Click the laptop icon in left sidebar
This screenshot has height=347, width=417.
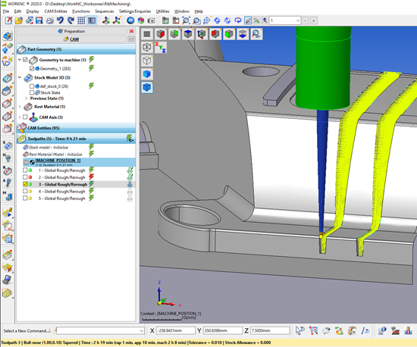[8, 280]
